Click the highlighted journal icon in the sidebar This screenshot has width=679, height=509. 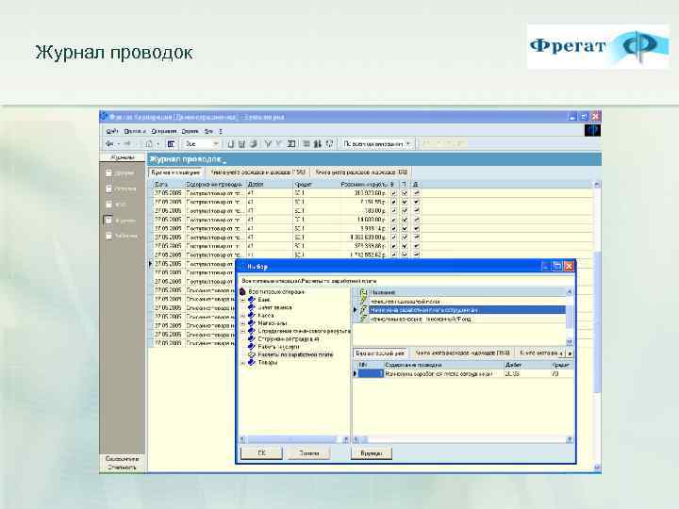click(x=108, y=220)
